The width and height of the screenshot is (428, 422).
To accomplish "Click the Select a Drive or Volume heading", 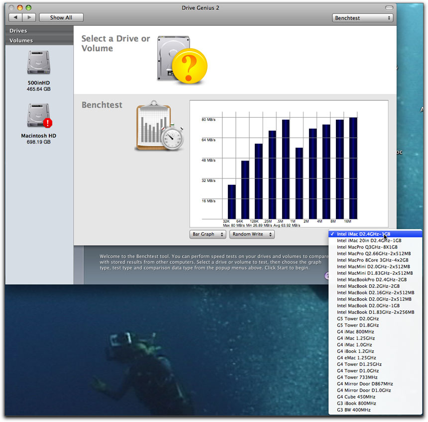I will [x=116, y=43].
